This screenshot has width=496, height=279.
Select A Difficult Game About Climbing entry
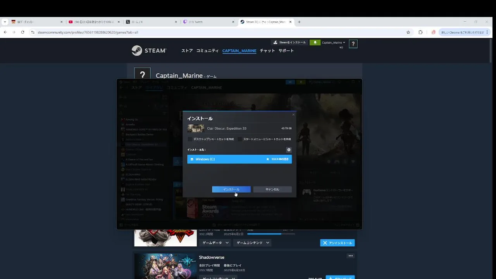(x=145, y=164)
